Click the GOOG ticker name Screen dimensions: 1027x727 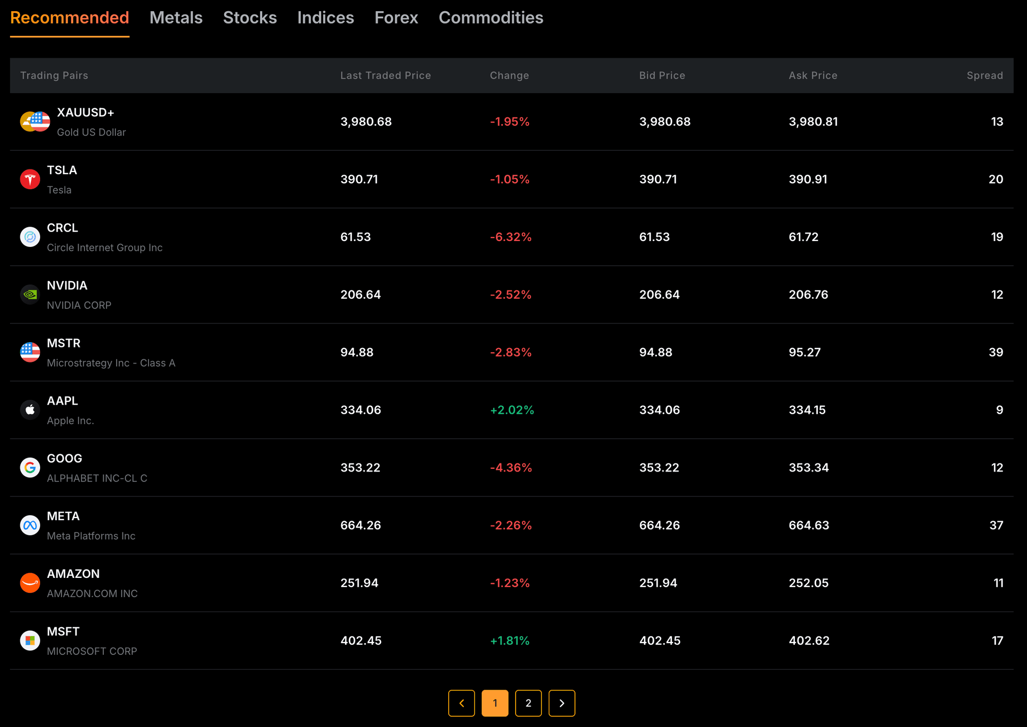coord(64,459)
